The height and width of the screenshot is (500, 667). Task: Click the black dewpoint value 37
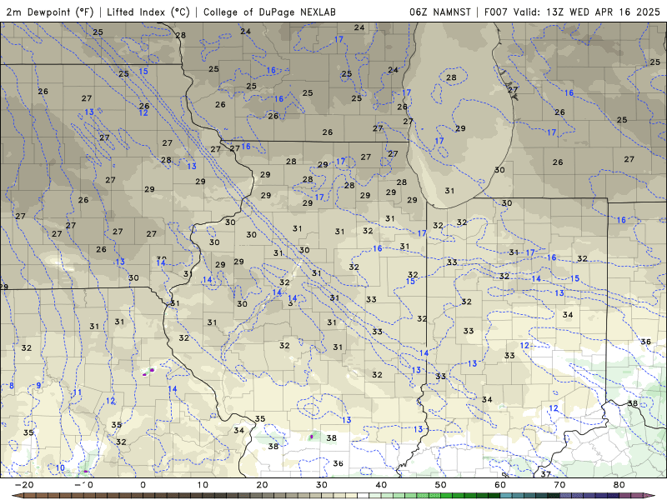click(x=546, y=474)
